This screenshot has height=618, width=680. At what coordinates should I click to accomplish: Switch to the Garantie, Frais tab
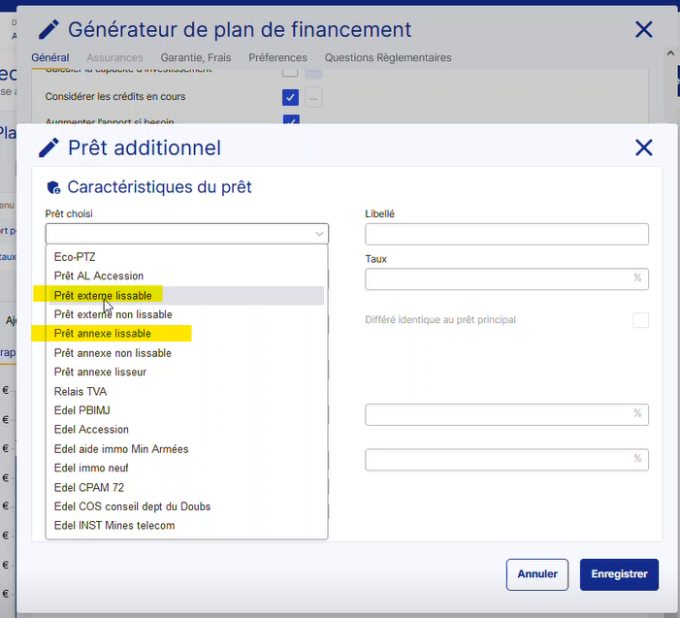coord(195,58)
